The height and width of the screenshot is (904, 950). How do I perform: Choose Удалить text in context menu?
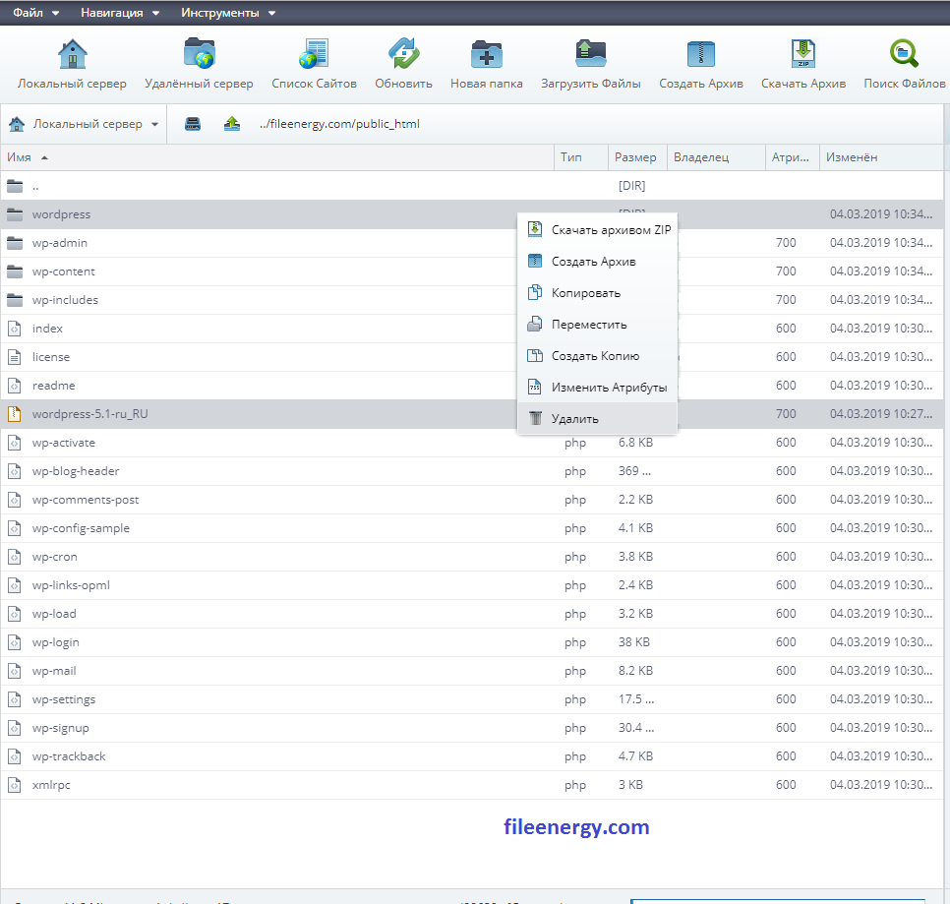tap(575, 419)
